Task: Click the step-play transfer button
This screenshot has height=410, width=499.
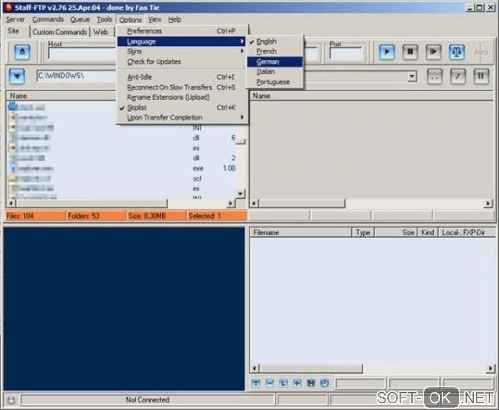Action: point(433,51)
